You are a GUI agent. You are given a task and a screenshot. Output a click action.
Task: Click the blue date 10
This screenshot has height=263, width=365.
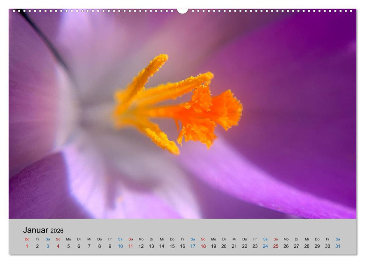(120, 246)
